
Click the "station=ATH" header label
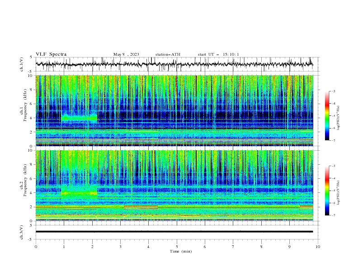[168, 54]
